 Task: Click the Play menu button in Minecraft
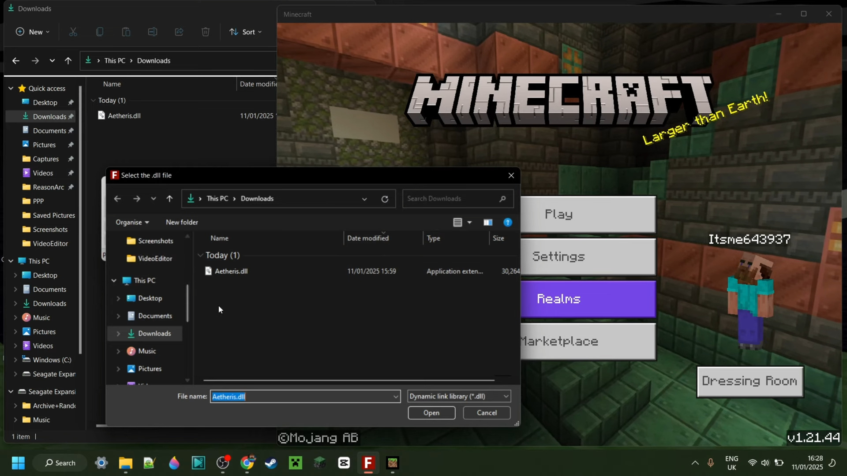click(588, 214)
